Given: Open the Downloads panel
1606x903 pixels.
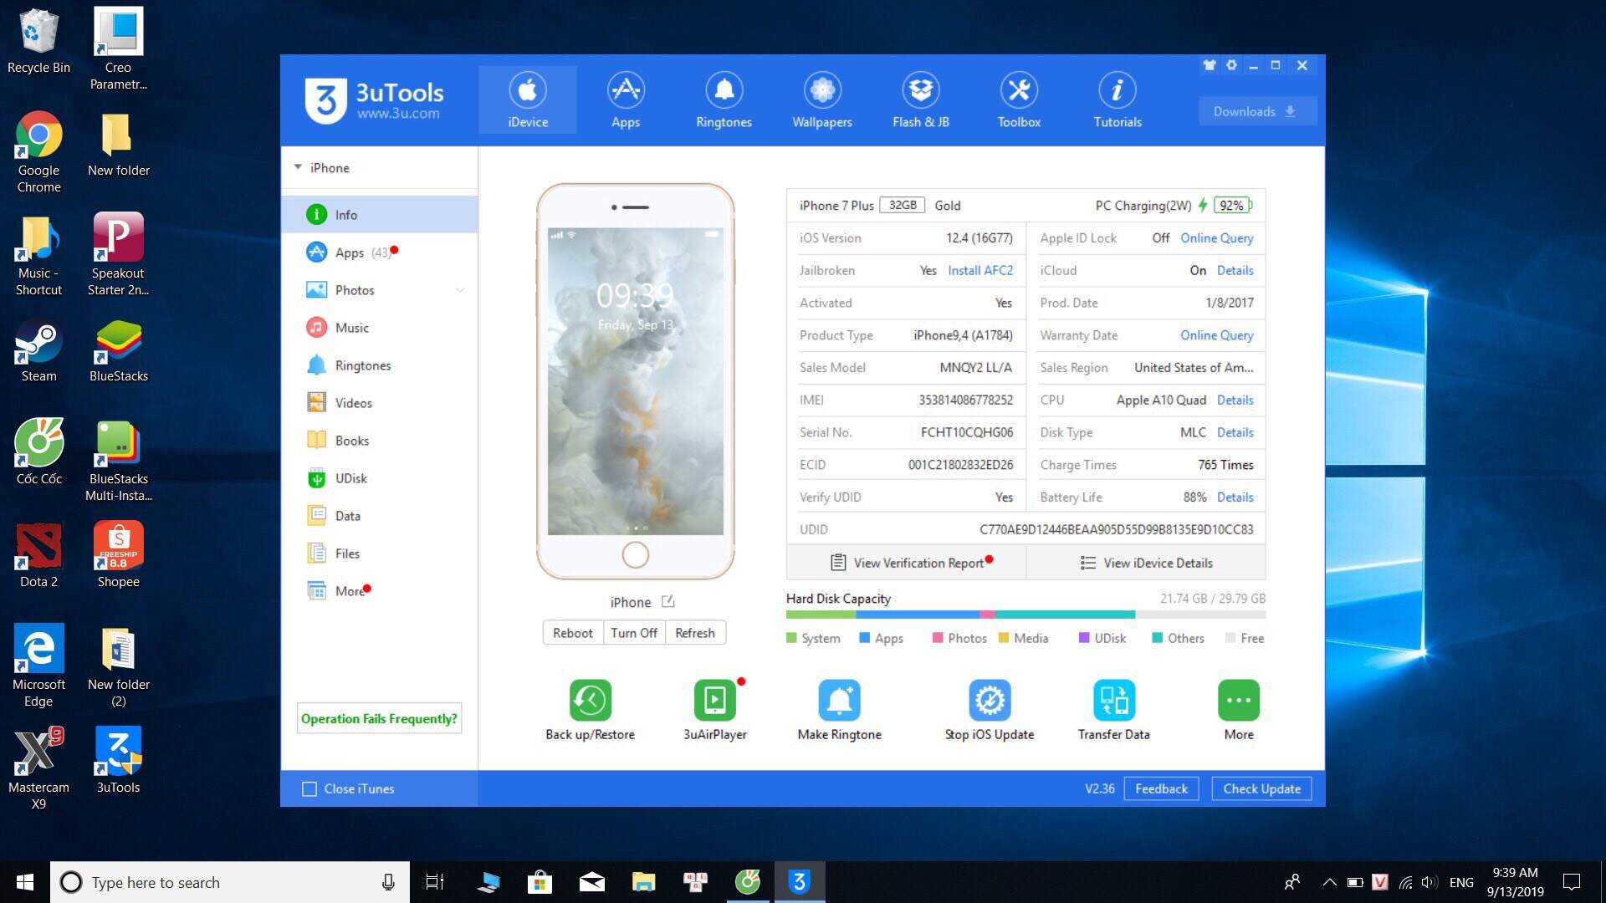Looking at the screenshot, I should click(1256, 111).
